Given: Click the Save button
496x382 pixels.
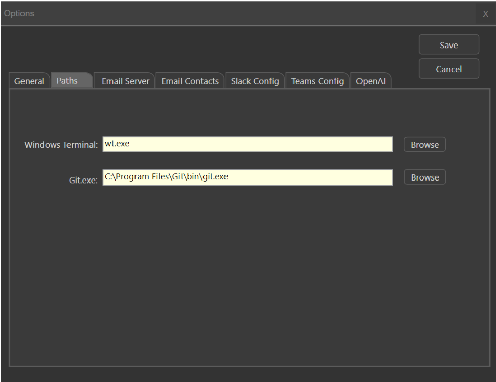Looking at the screenshot, I should pos(448,45).
